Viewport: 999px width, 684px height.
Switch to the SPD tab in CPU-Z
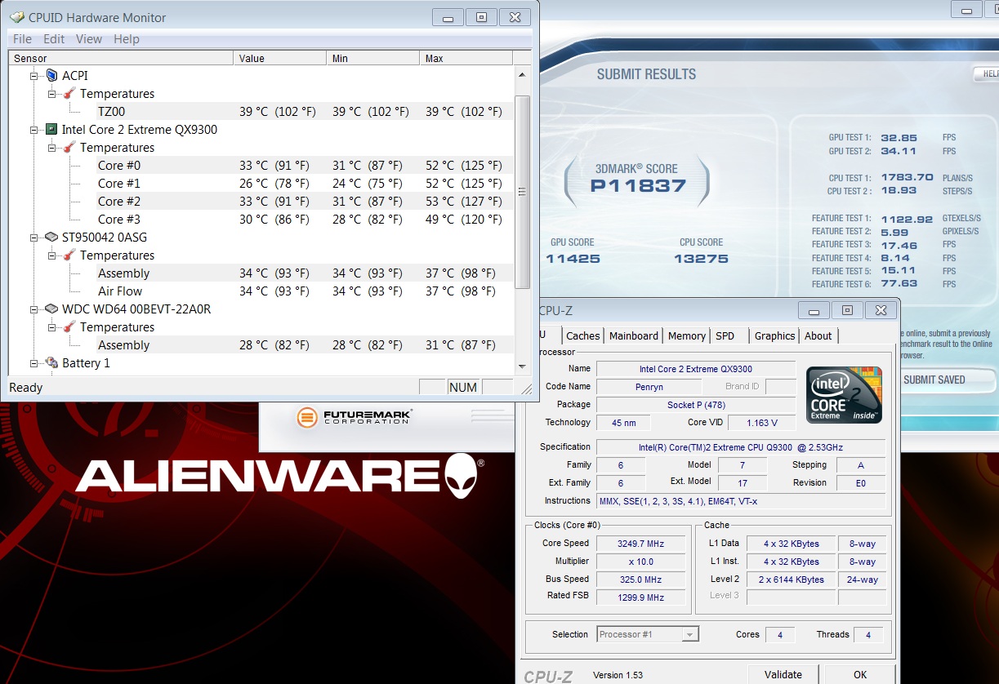point(725,335)
